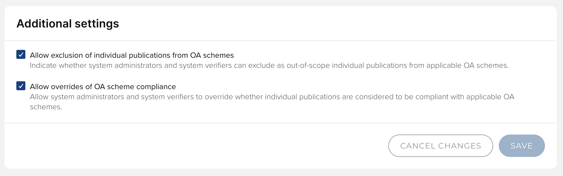
Task: Save the additional settings
Action: click(x=521, y=146)
